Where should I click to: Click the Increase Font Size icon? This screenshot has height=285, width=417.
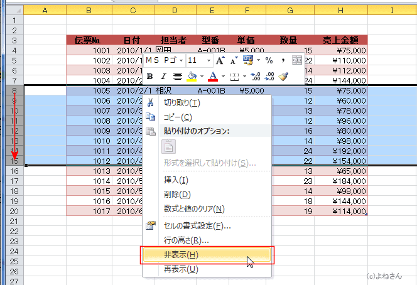pyautogui.click(x=220, y=61)
